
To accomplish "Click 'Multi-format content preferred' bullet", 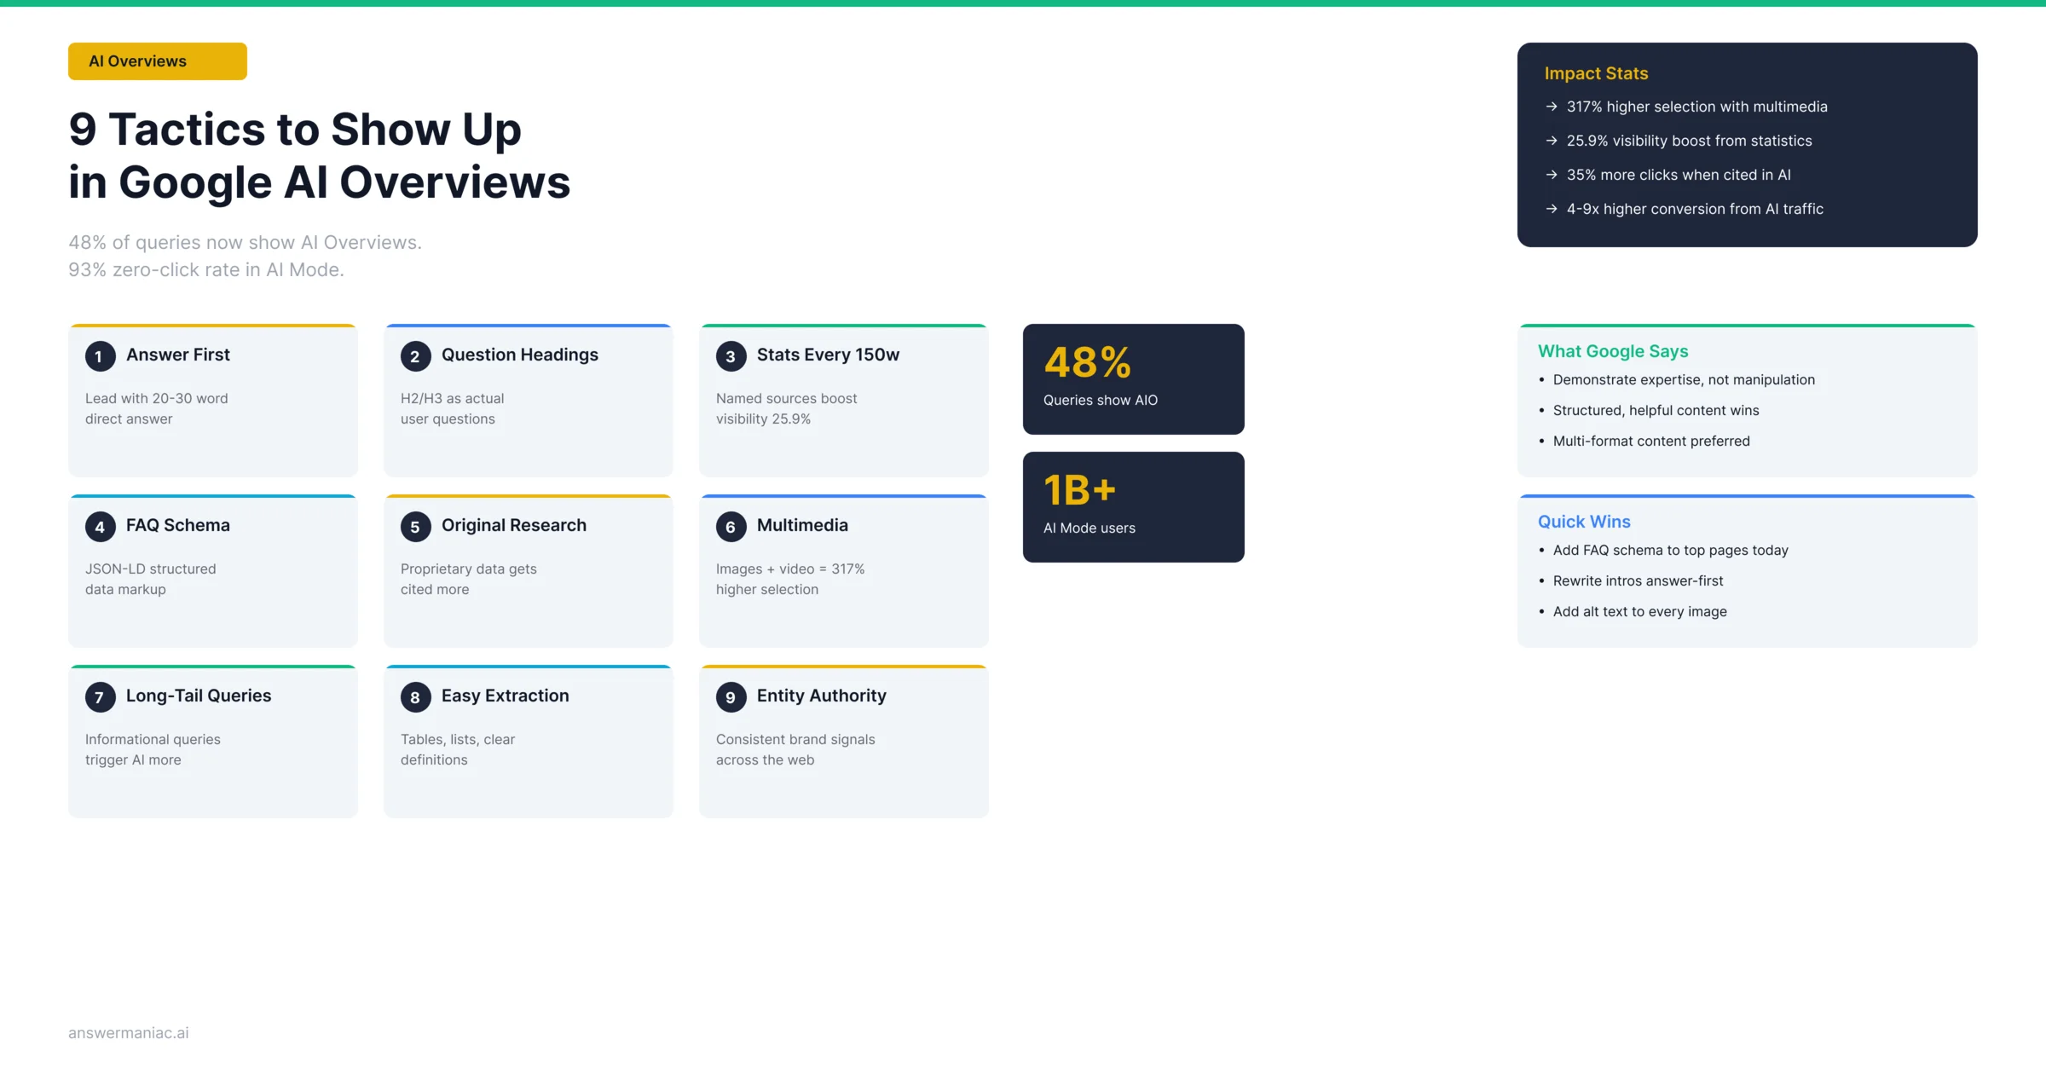I will click(1651, 442).
